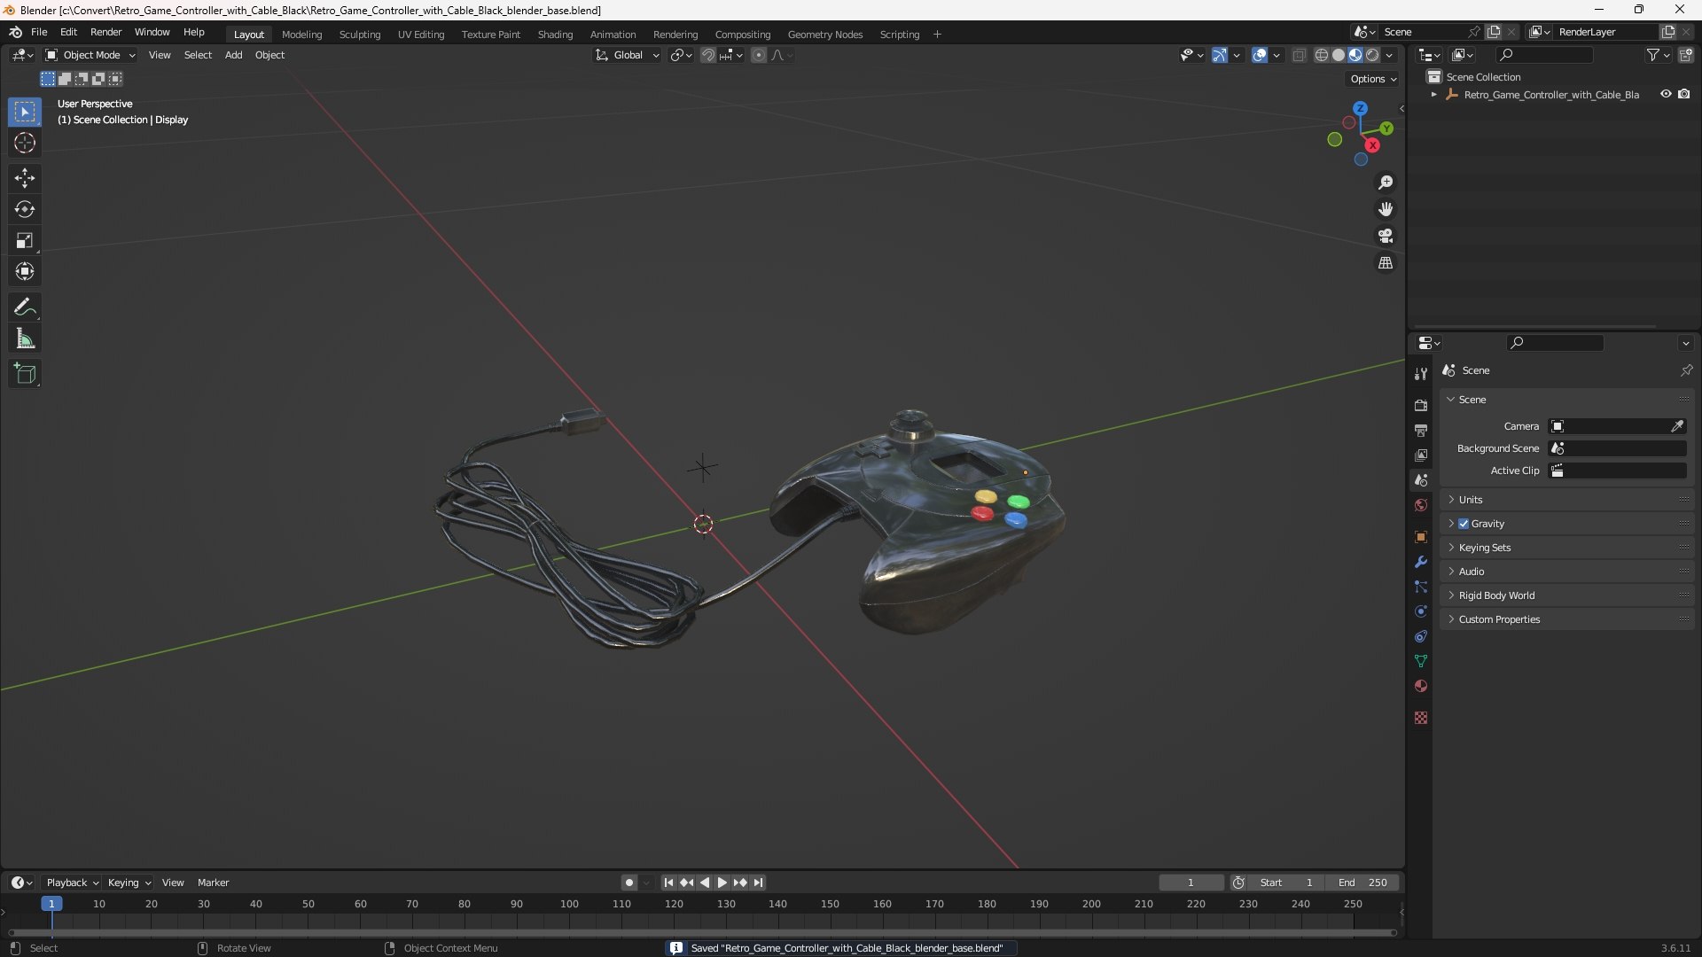The width and height of the screenshot is (1702, 957).
Task: Jump to the last frame
Action: tap(758, 883)
